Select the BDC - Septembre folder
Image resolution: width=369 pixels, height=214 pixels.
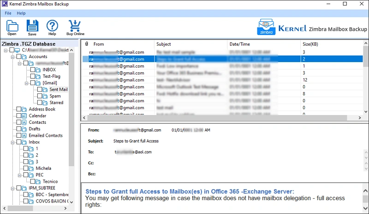(x=52, y=195)
